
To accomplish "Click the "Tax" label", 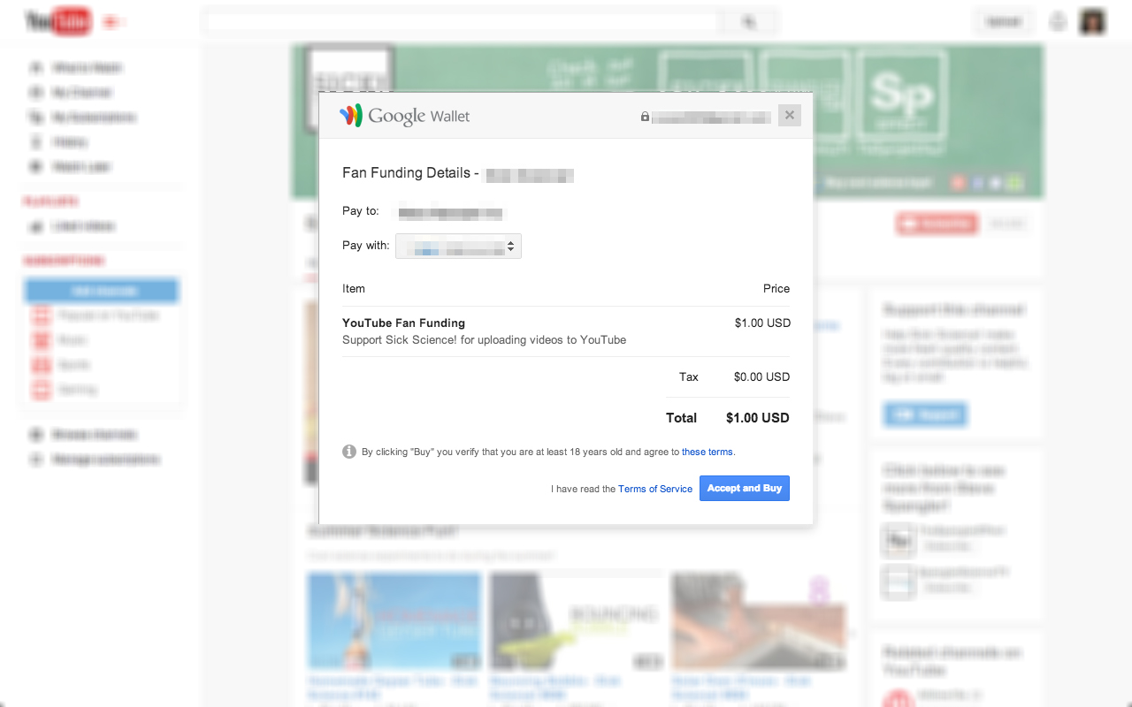I will tap(689, 376).
